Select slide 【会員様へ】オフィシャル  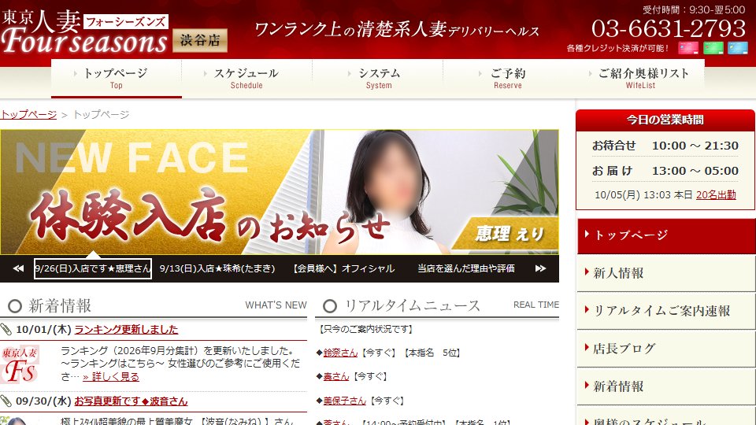344,268
